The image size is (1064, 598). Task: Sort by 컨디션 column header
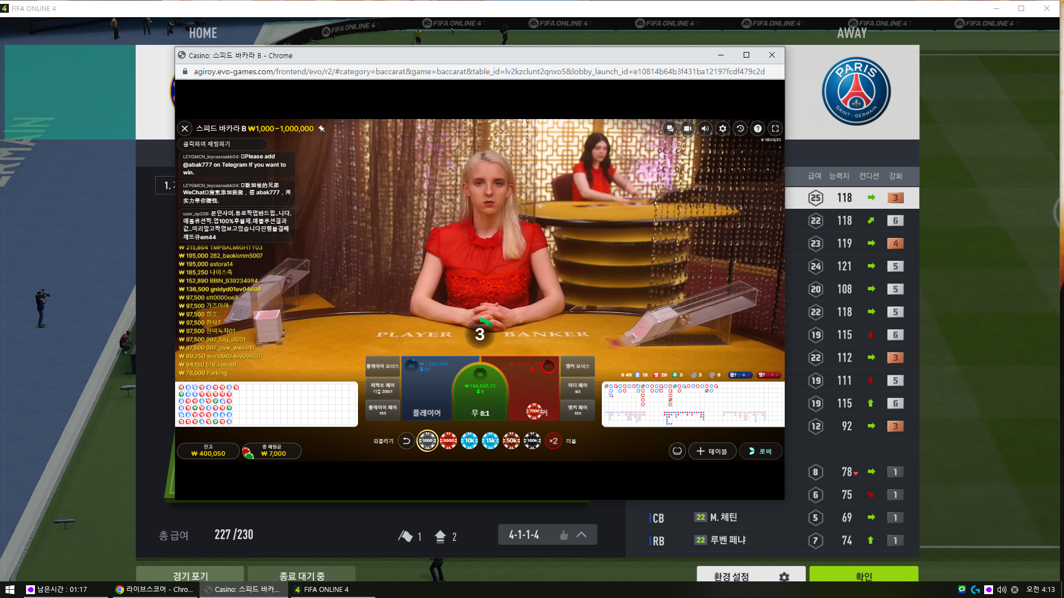point(869,176)
